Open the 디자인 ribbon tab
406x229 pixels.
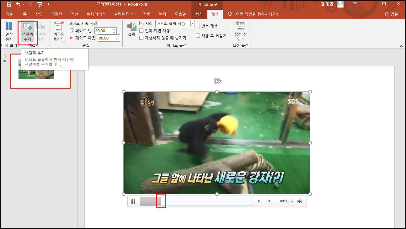tap(57, 14)
